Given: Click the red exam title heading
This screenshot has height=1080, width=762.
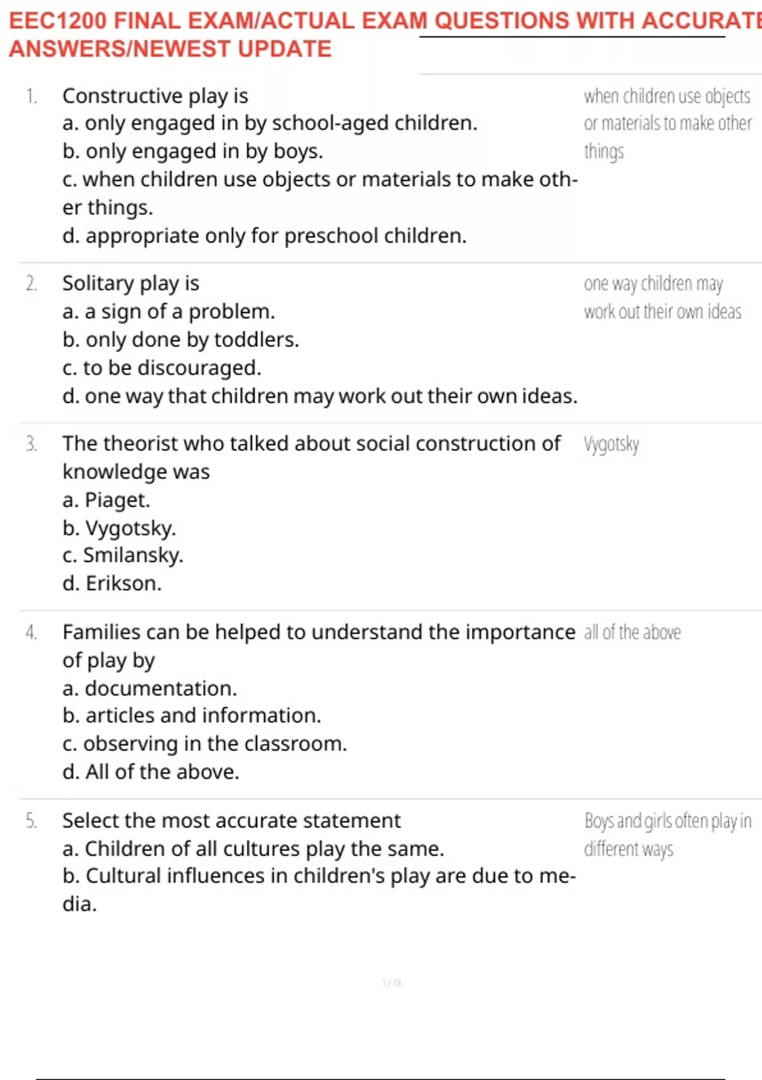Looking at the screenshot, I should (x=385, y=34).
